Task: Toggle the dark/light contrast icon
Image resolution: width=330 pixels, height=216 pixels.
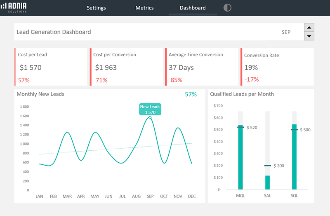Action: 227,8
